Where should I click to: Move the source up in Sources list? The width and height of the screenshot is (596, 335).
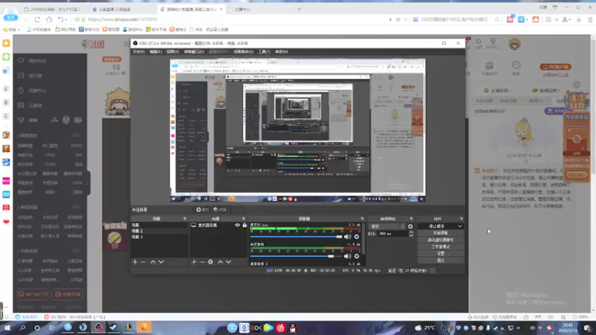220,262
